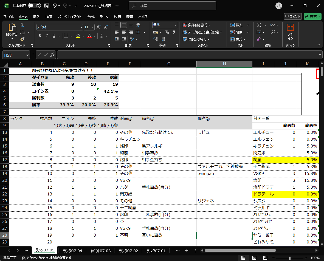Click Decrease Indent icon
Image resolution: width=324 pixels, height=261 pixels.
117,39
